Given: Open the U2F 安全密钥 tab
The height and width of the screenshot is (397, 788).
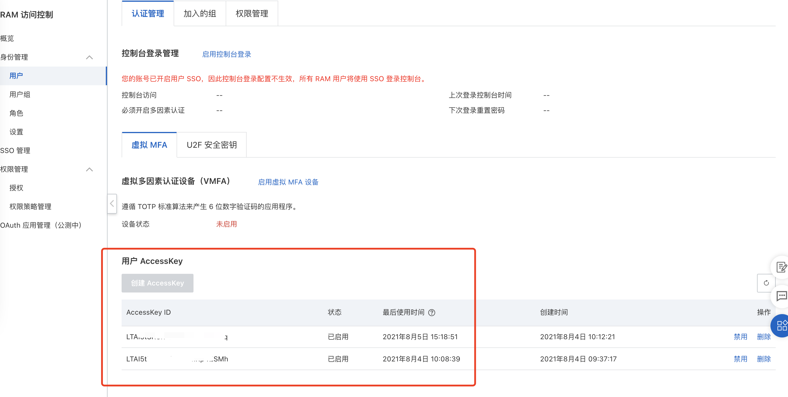Looking at the screenshot, I should point(211,145).
